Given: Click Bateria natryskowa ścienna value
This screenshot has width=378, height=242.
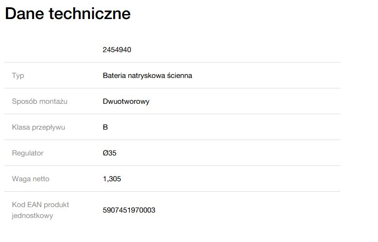Looking at the screenshot, I should click(x=147, y=76).
